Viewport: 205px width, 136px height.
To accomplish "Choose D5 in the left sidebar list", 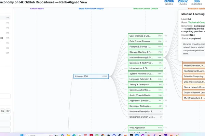I will pyautogui.click(x=8, y=43).
